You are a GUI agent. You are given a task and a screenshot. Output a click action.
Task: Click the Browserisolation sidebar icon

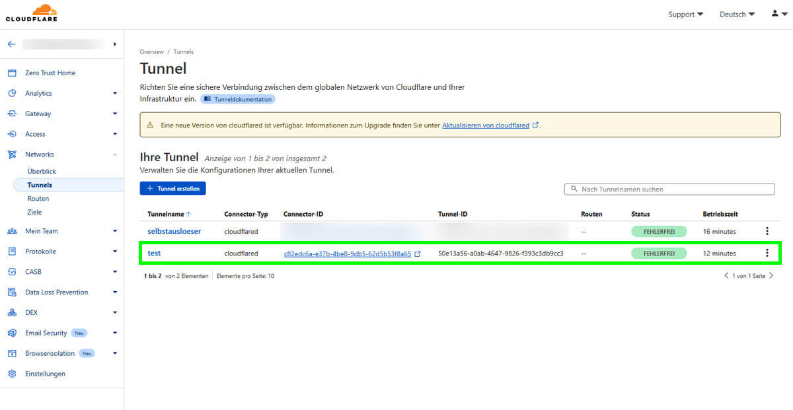pos(12,353)
